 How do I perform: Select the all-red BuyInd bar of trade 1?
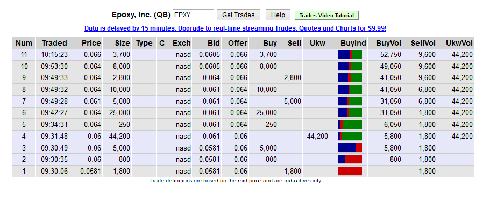tap(350, 171)
